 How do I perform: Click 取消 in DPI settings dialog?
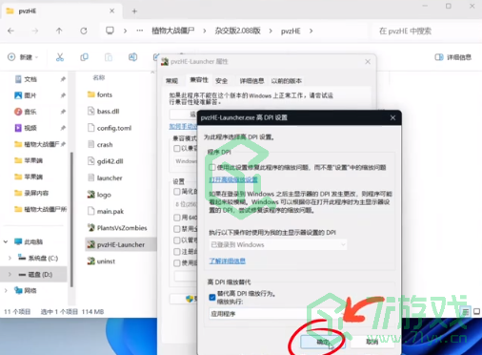[x=372, y=342]
